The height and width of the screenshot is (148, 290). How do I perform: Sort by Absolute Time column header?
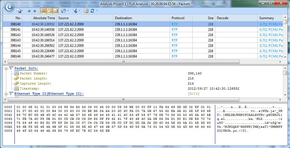40,18
